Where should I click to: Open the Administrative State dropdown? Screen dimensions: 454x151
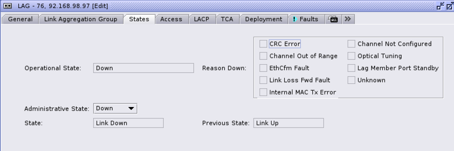tap(115, 108)
